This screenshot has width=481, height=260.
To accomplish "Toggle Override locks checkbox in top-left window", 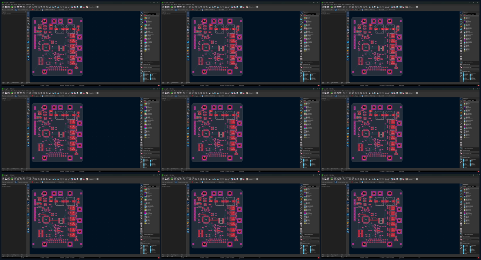I will click(x=68, y=10).
